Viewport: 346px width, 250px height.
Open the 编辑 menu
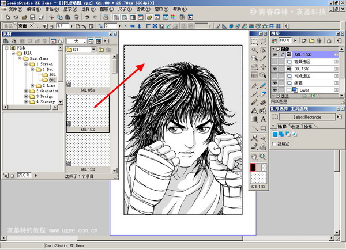(34, 9)
